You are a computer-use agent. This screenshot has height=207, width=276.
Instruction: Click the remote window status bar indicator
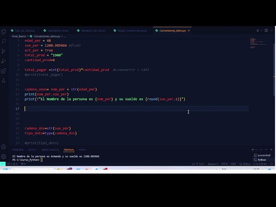point(3,164)
